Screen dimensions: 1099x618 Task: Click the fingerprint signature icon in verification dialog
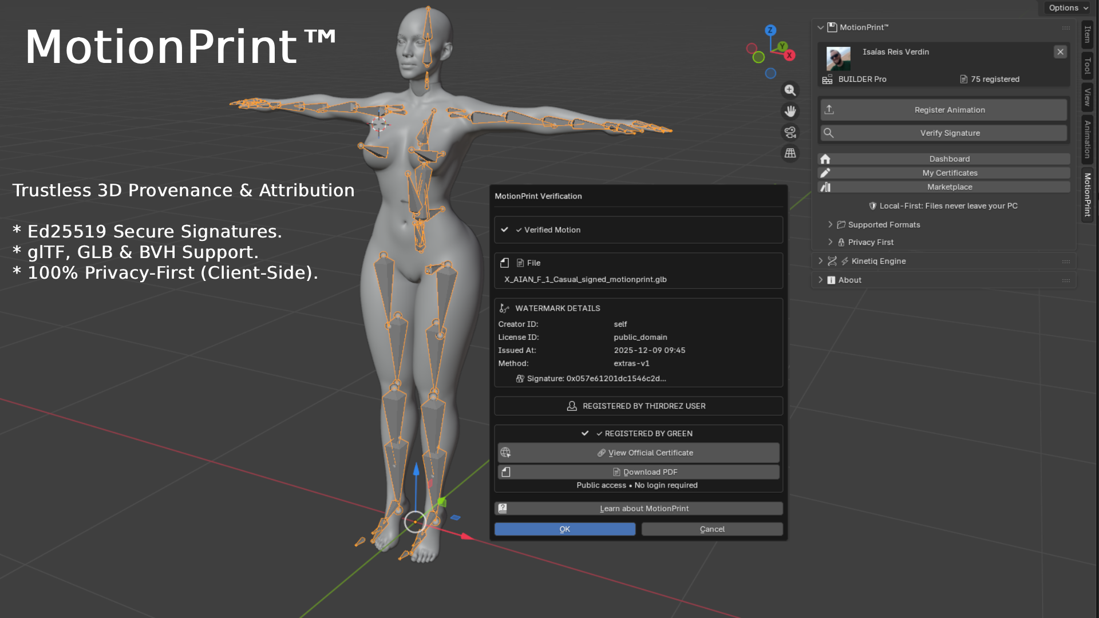520,378
